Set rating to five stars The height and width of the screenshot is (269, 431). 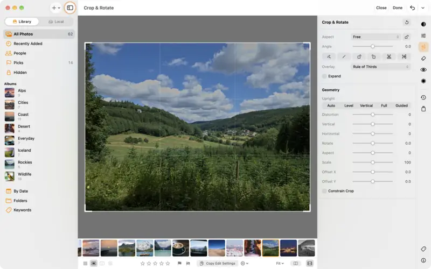click(168, 263)
